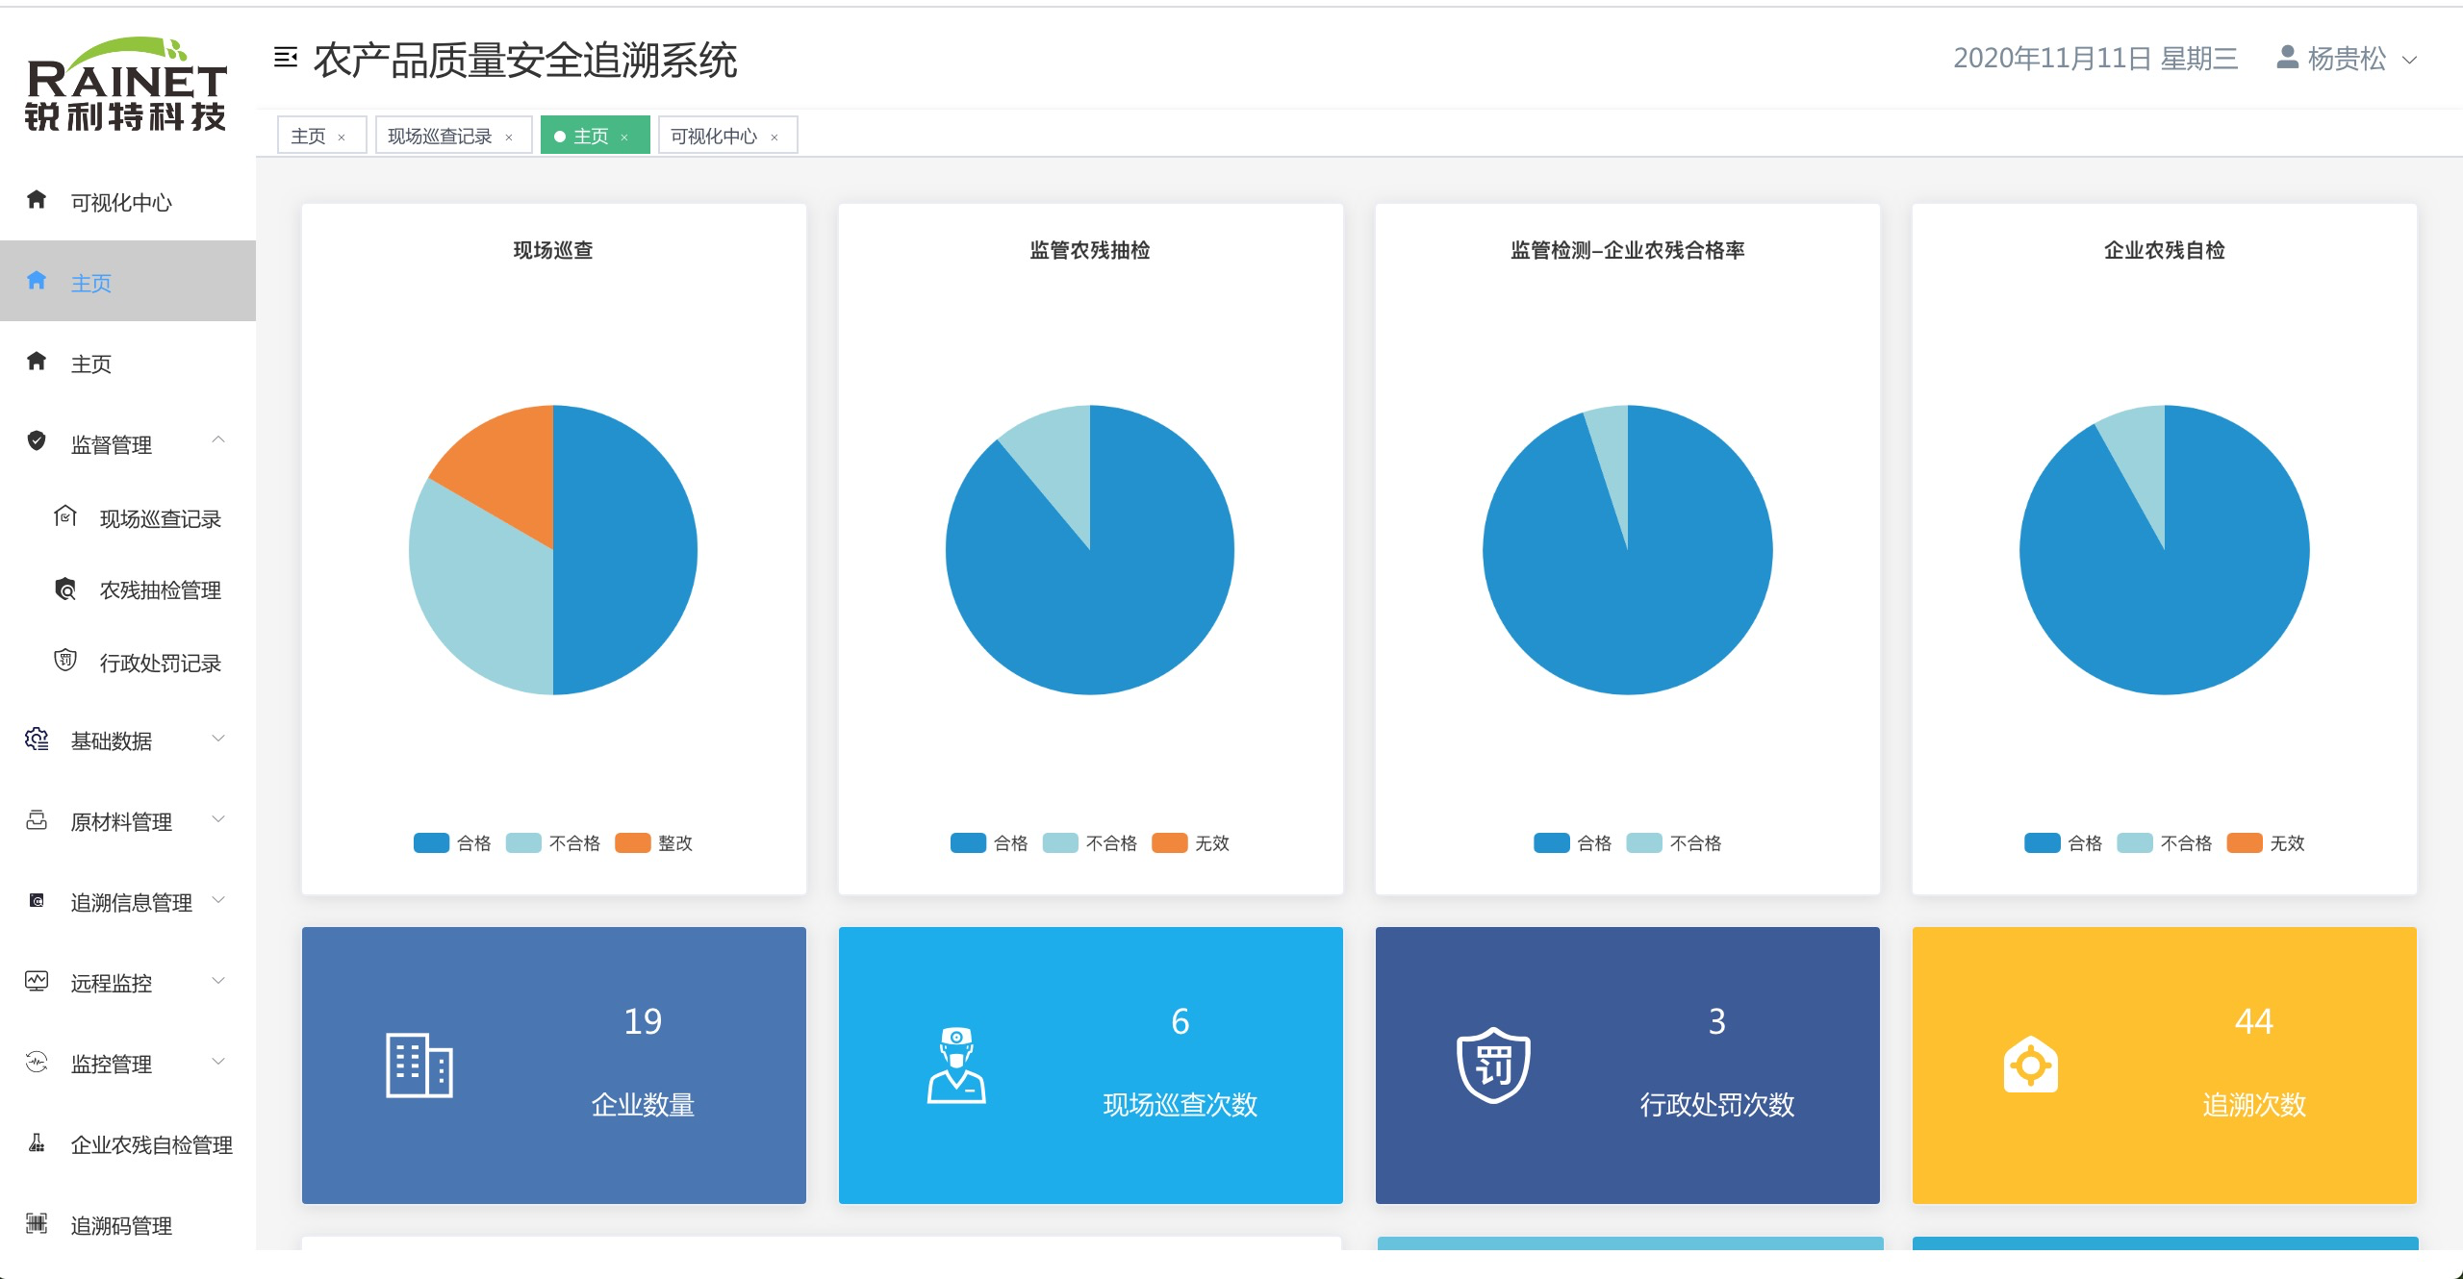Open the user menu chevron next to 杨贵松
Viewport: 2463px width, 1279px height.
(2410, 60)
